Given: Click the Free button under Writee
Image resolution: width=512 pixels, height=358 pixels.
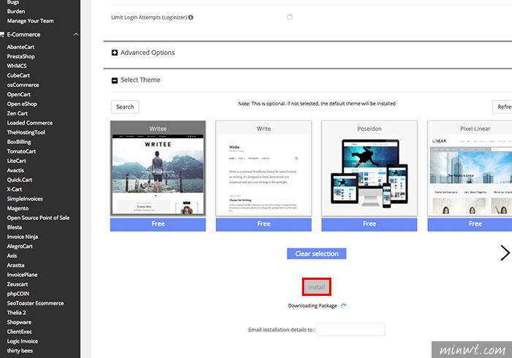Looking at the screenshot, I should [158, 224].
